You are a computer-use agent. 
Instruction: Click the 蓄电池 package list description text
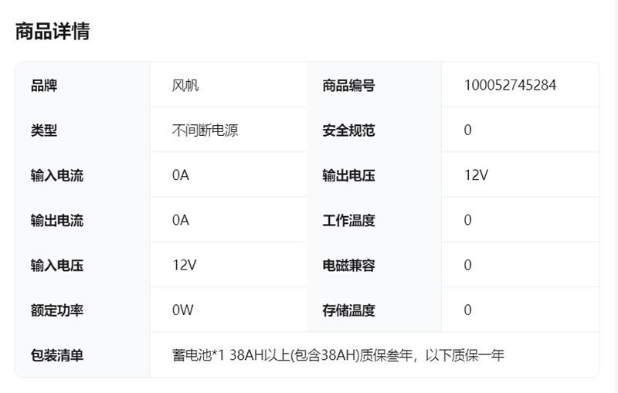(338, 355)
